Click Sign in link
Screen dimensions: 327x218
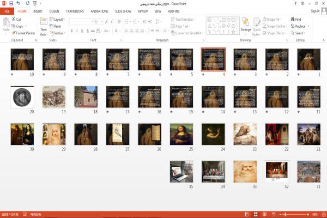pyautogui.click(x=315, y=11)
